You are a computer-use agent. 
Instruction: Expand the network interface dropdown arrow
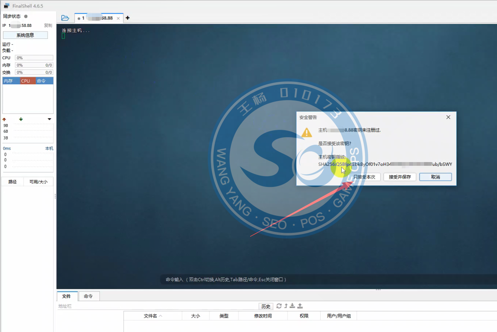coord(49,119)
